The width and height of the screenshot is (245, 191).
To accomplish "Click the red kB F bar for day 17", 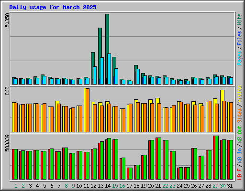I will click(x=128, y=174).
